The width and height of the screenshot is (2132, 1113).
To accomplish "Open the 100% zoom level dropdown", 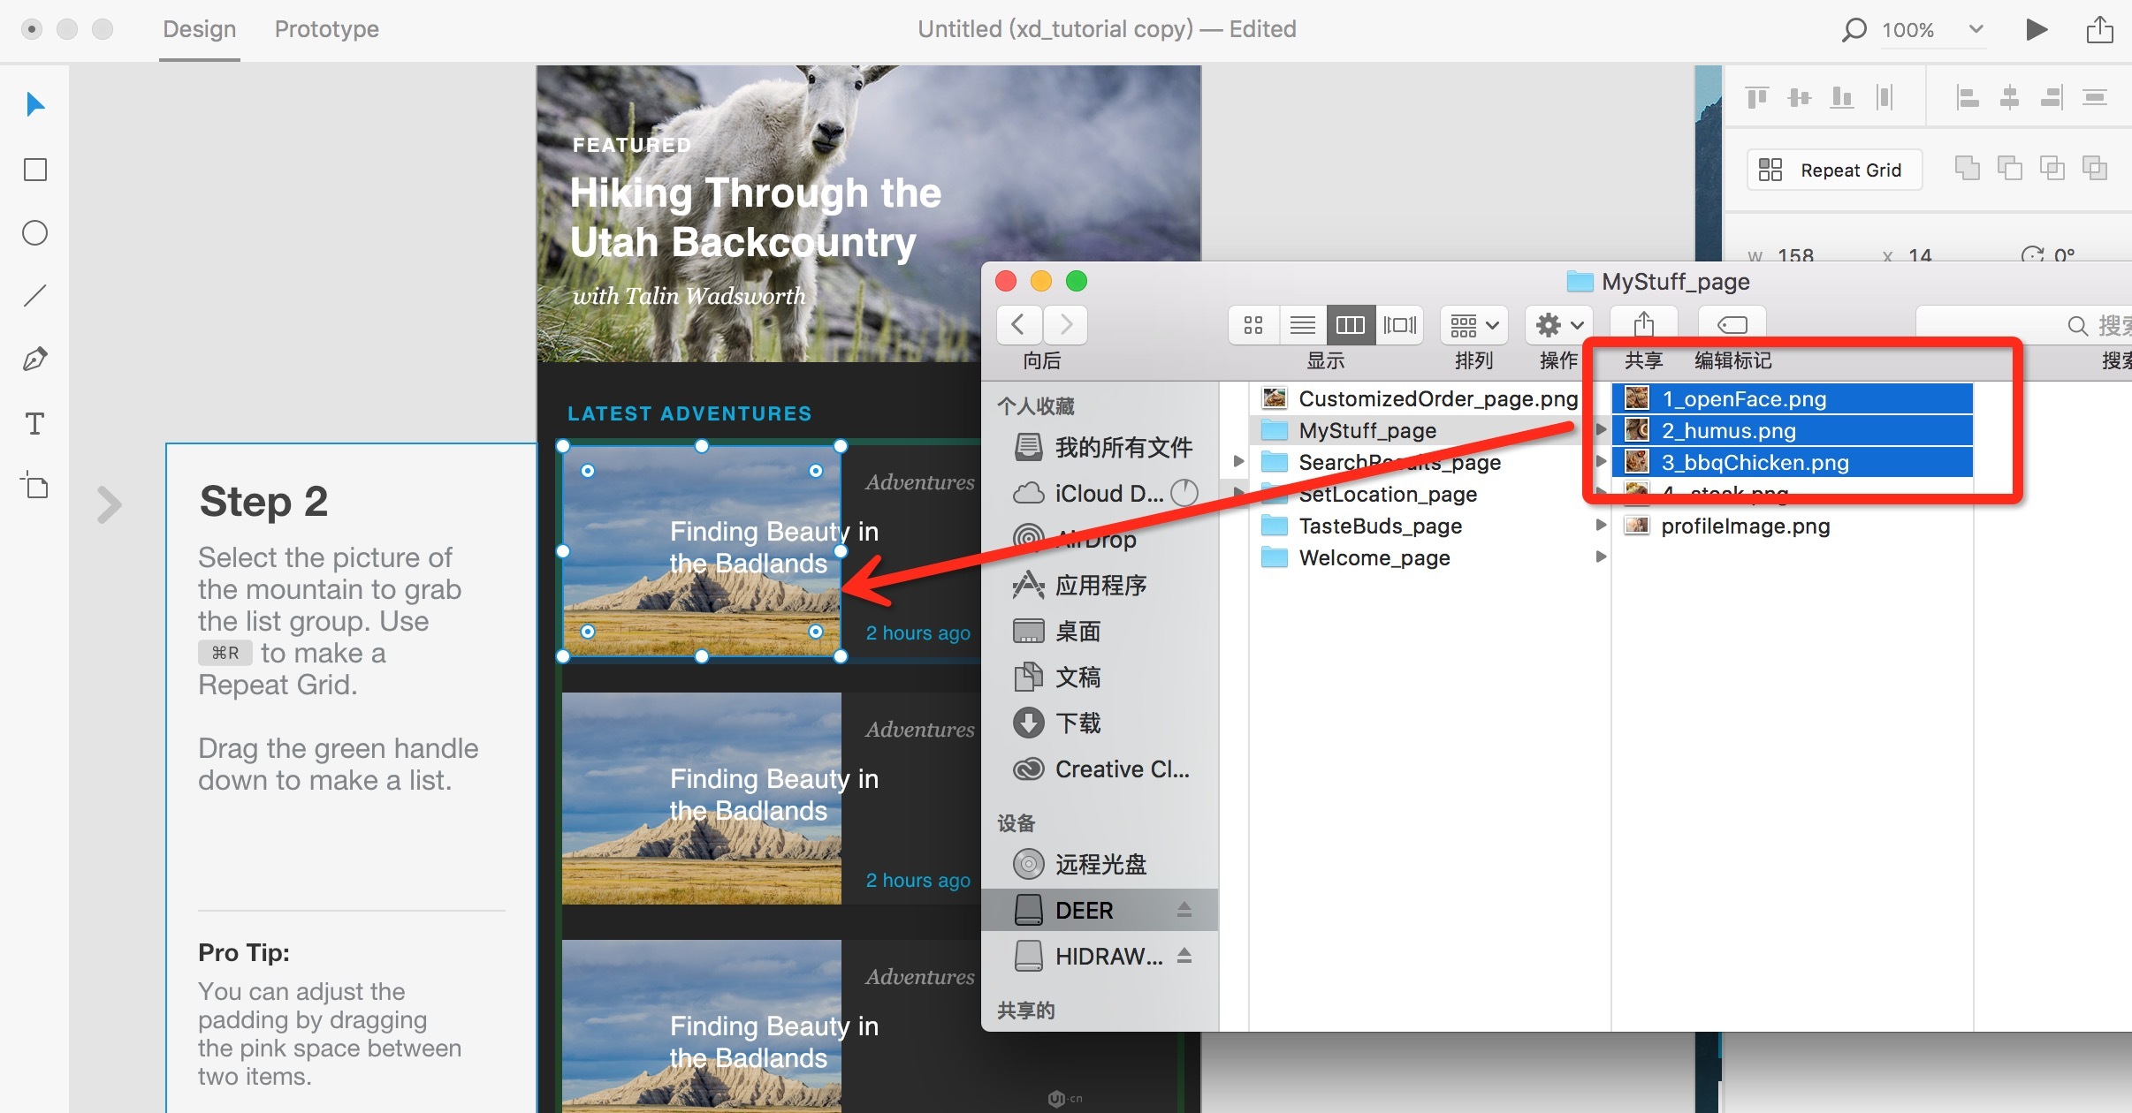I will pyautogui.click(x=1976, y=30).
